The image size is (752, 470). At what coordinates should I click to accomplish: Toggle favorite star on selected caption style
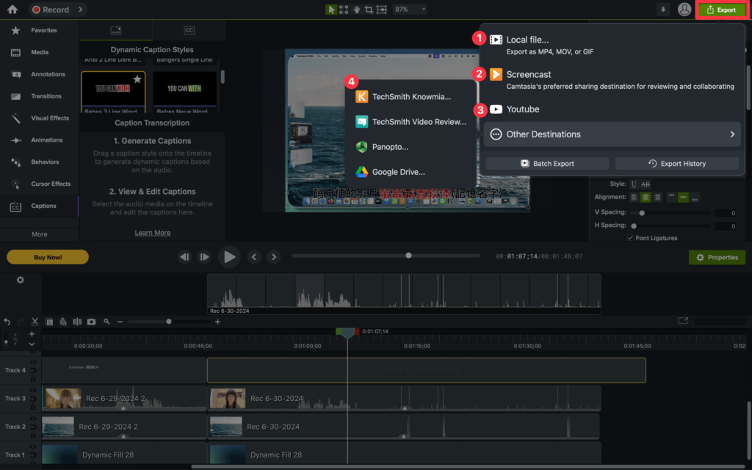[x=137, y=79]
